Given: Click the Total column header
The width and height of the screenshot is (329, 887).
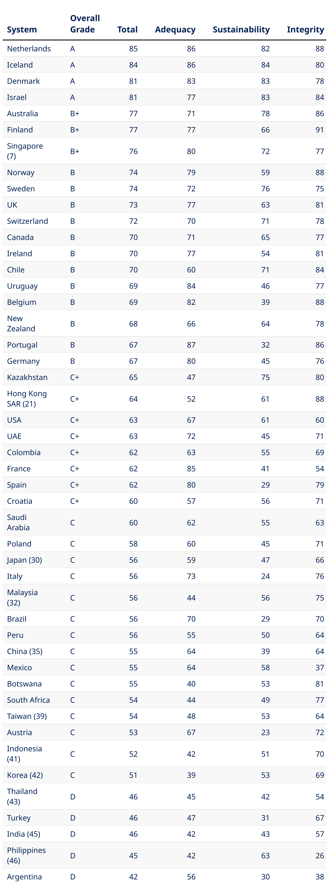Looking at the screenshot, I should [x=127, y=30].
